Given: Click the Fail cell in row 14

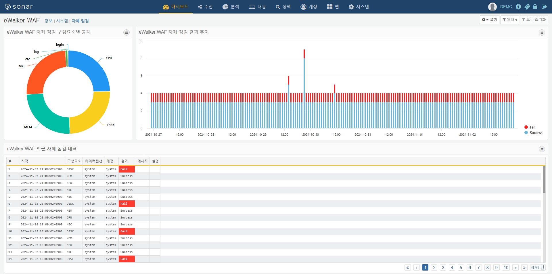Looking at the screenshot, I should click(127, 259).
